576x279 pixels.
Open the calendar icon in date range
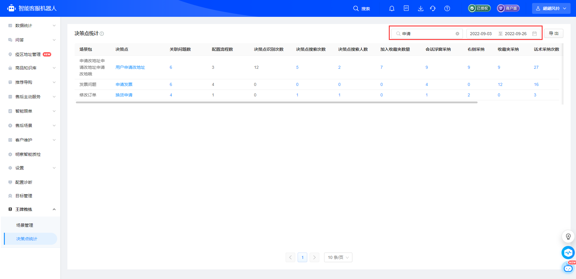[x=534, y=34]
